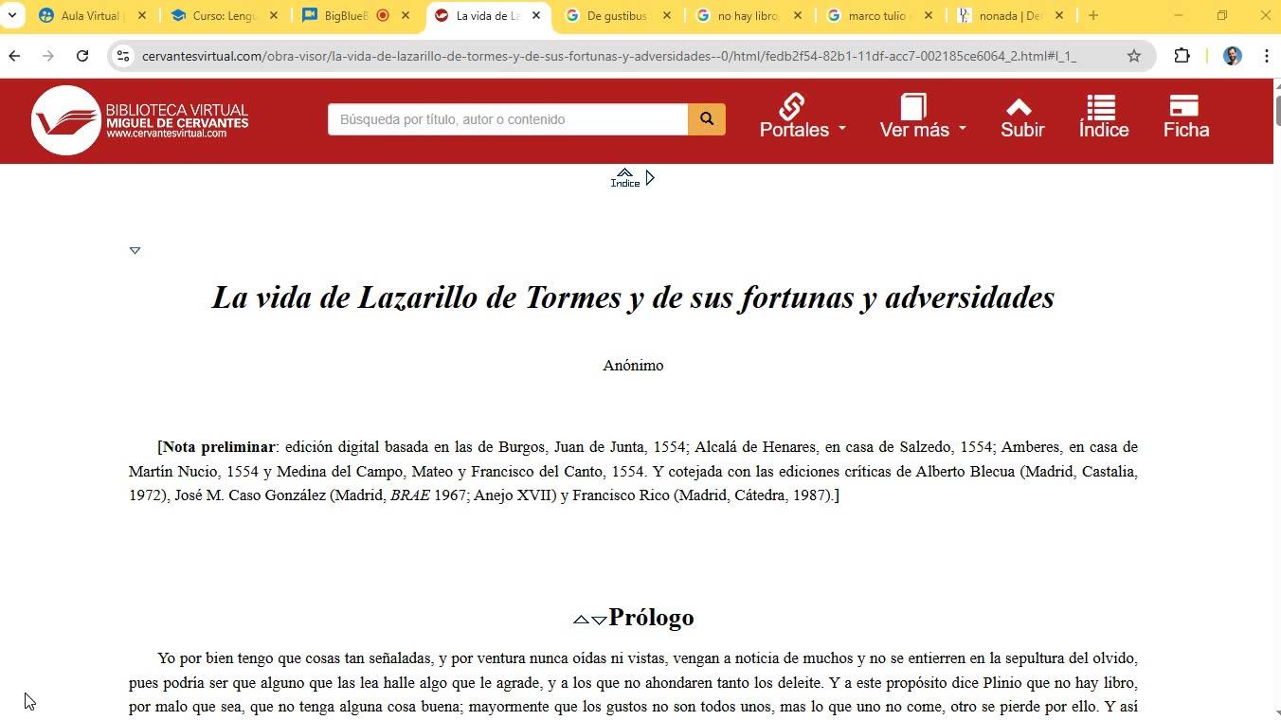Click the address bar URL
The height and width of the screenshot is (720, 1281).
click(x=608, y=56)
